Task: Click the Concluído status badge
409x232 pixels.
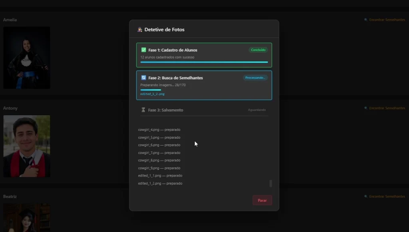Action: [258, 50]
